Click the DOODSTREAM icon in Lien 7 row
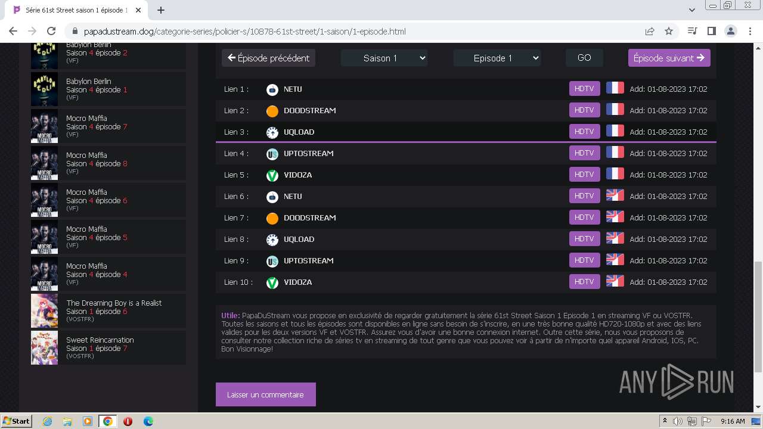The height and width of the screenshot is (429, 763). (x=272, y=218)
